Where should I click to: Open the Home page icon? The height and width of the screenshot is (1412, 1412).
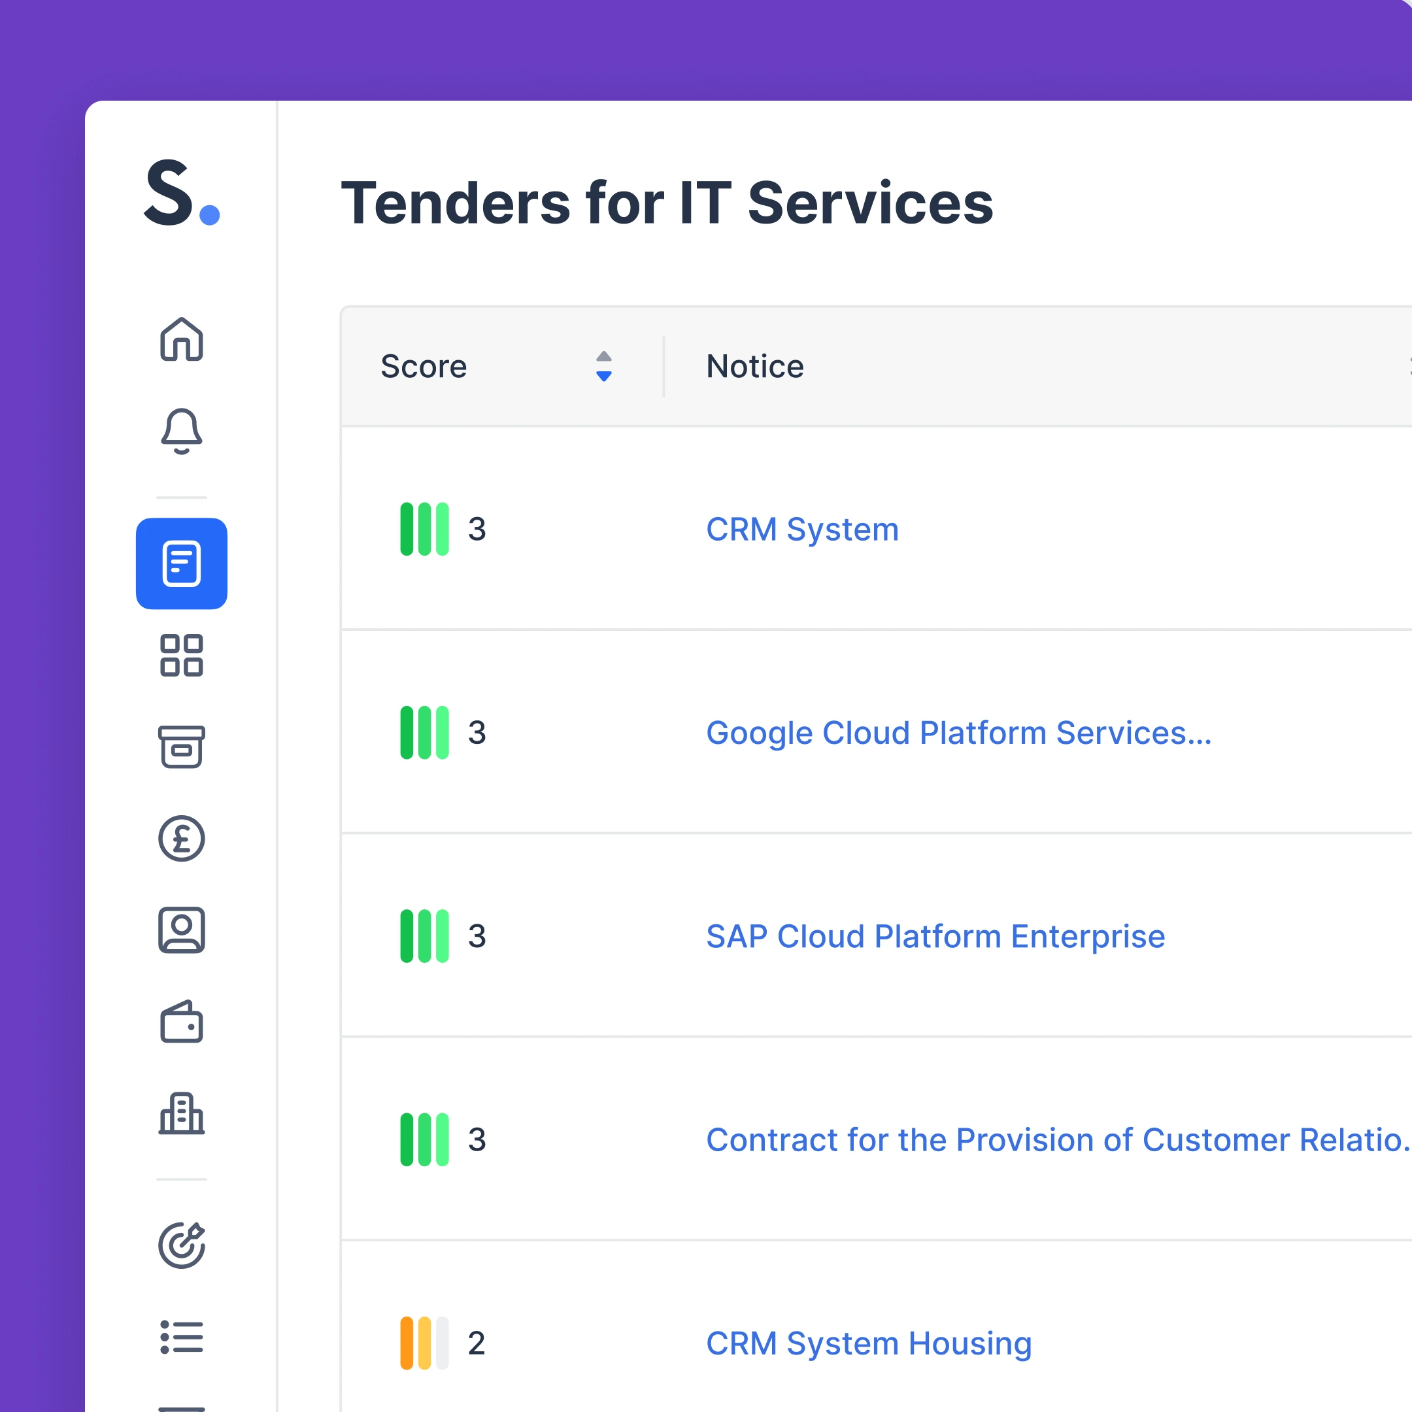[181, 339]
